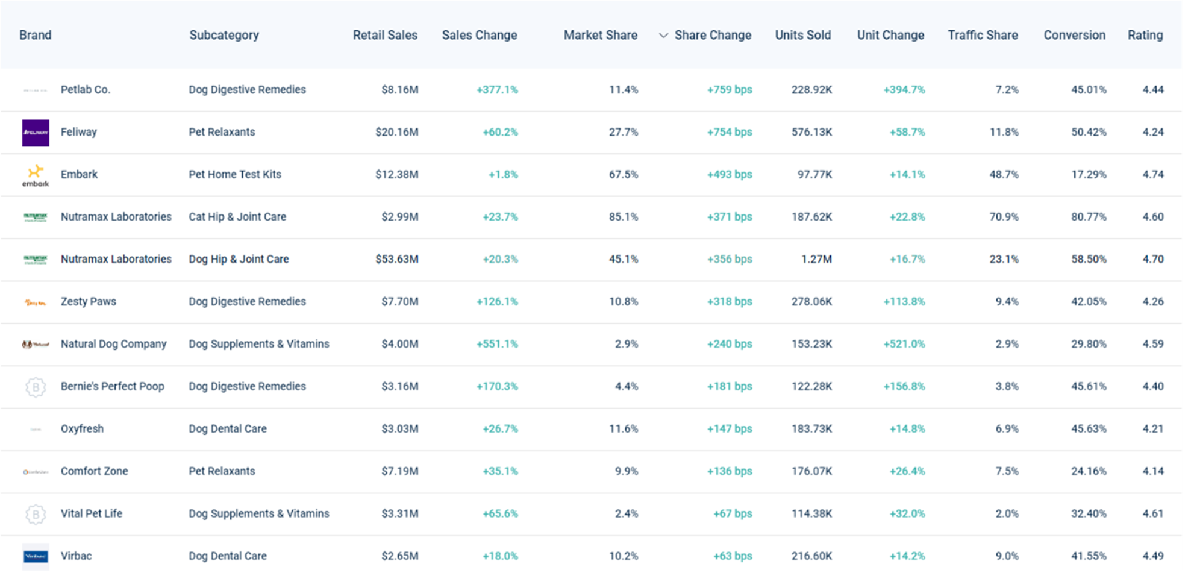Sort by the Retail Sales column header
Screen dimensions: 1188x576
385,35
